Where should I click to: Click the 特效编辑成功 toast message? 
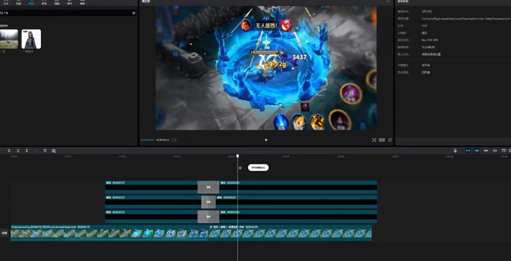coord(258,168)
